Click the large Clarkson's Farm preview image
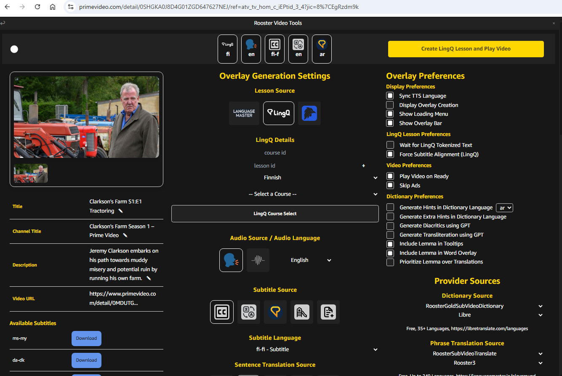The height and width of the screenshot is (376, 562). [x=86, y=117]
